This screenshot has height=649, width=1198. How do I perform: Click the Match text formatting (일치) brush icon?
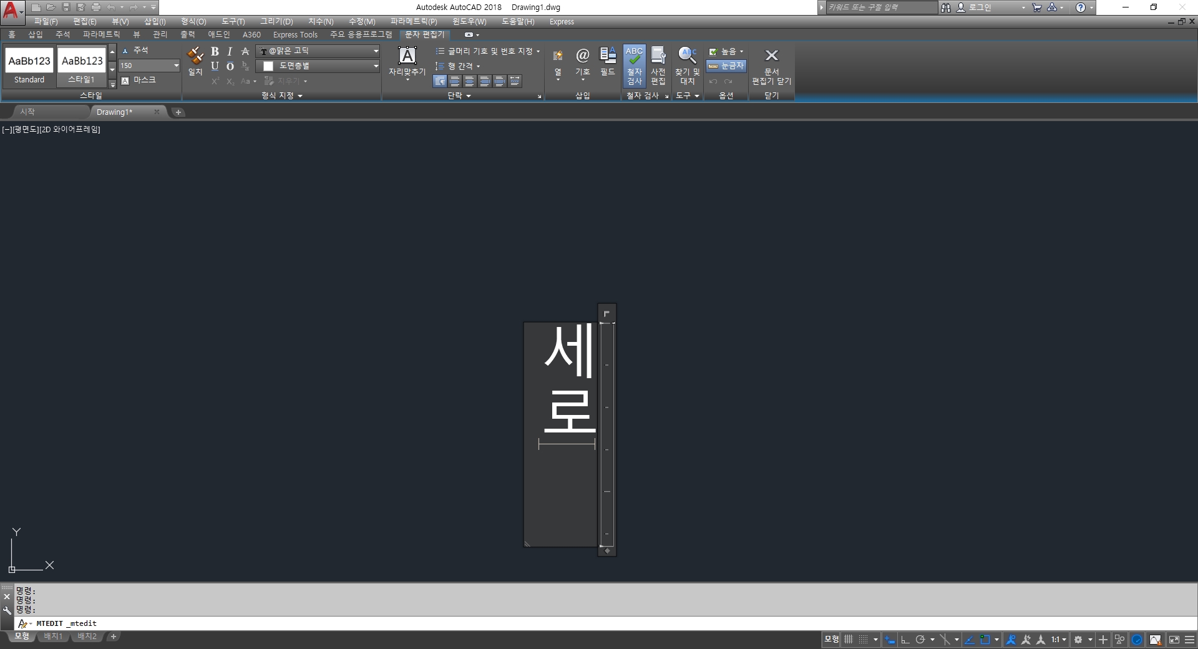pyautogui.click(x=195, y=61)
